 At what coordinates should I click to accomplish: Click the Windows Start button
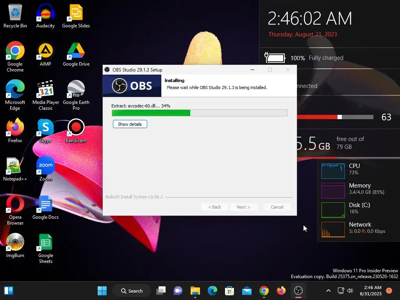pyautogui.click(x=102, y=291)
